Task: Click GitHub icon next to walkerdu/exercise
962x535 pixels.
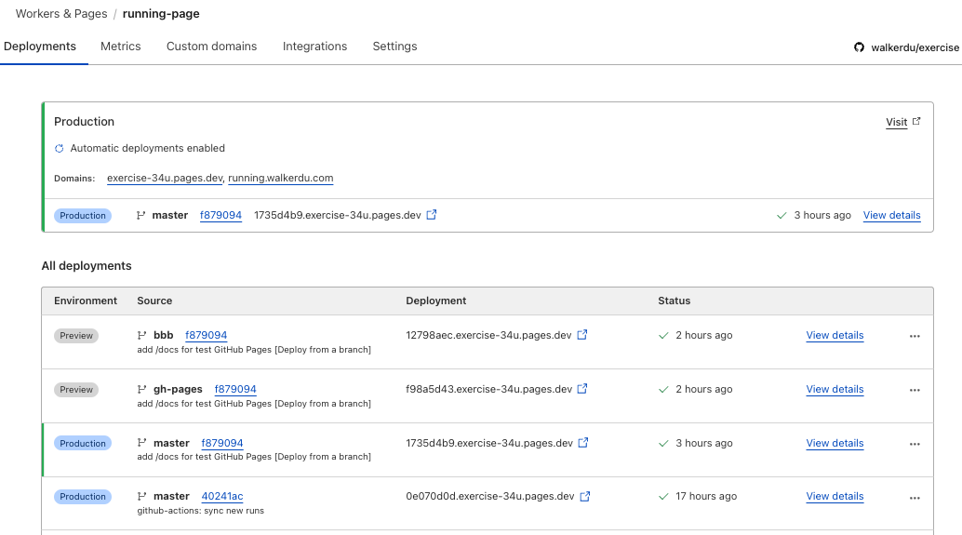Action: (860, 47)
